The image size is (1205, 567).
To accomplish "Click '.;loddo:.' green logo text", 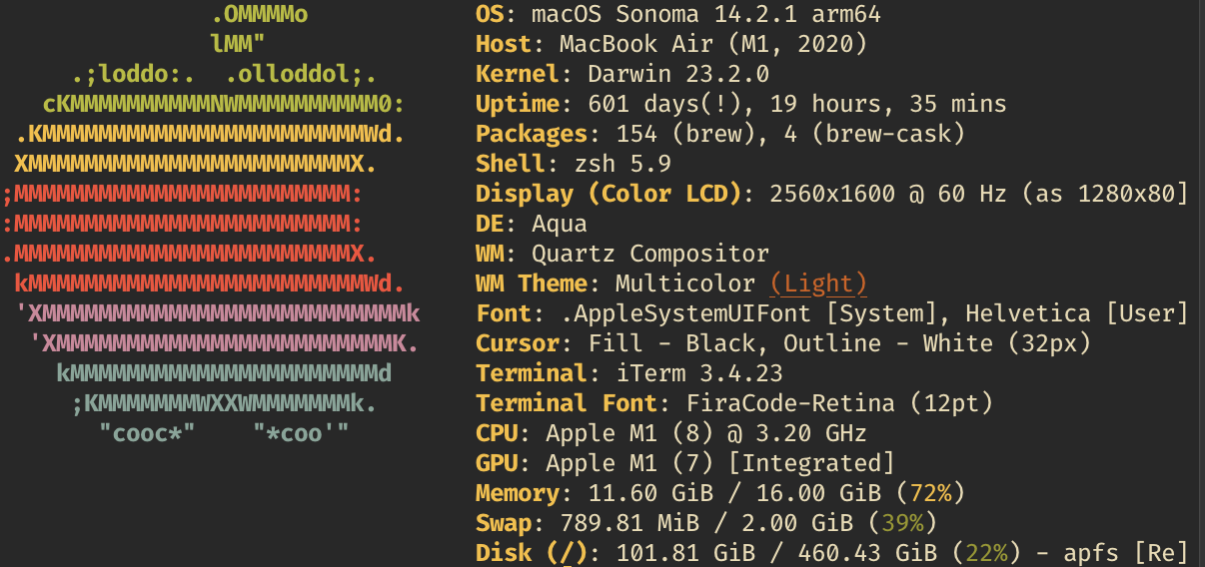I will [133, 75].
